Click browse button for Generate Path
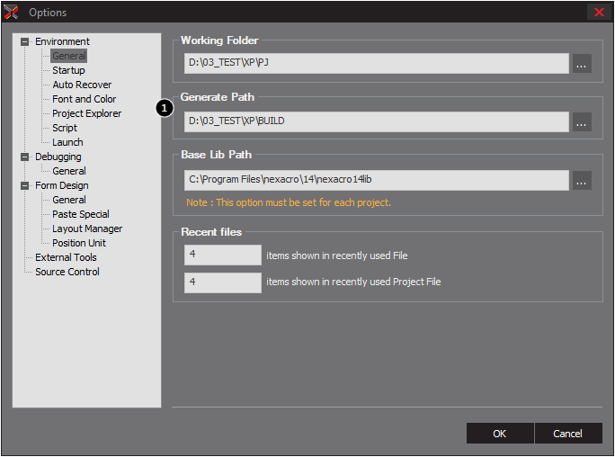 click(582, 121)
